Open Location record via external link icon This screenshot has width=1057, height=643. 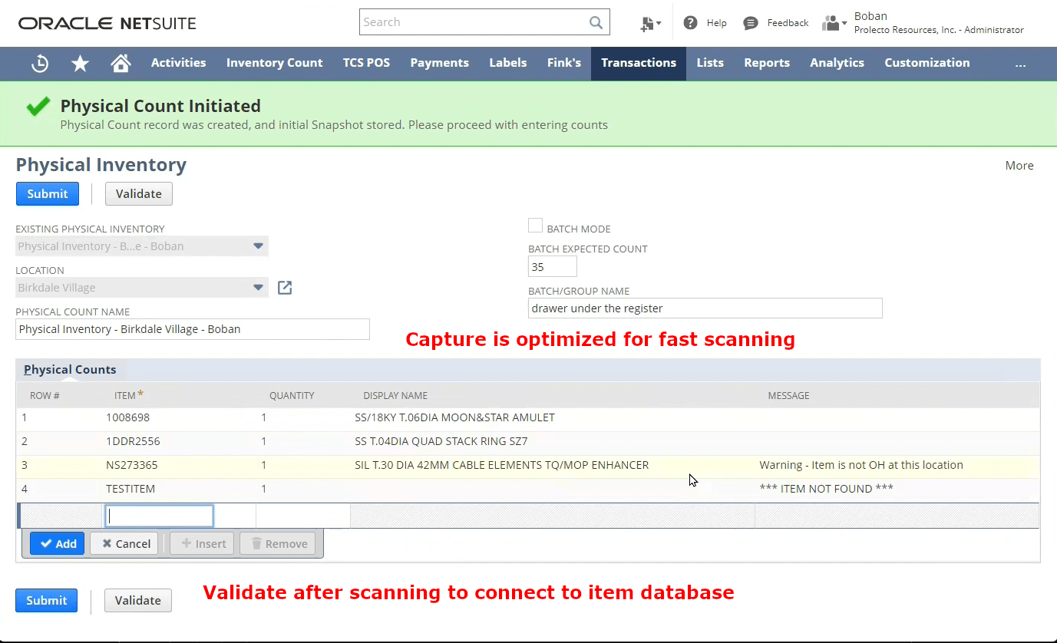[284, 287]
